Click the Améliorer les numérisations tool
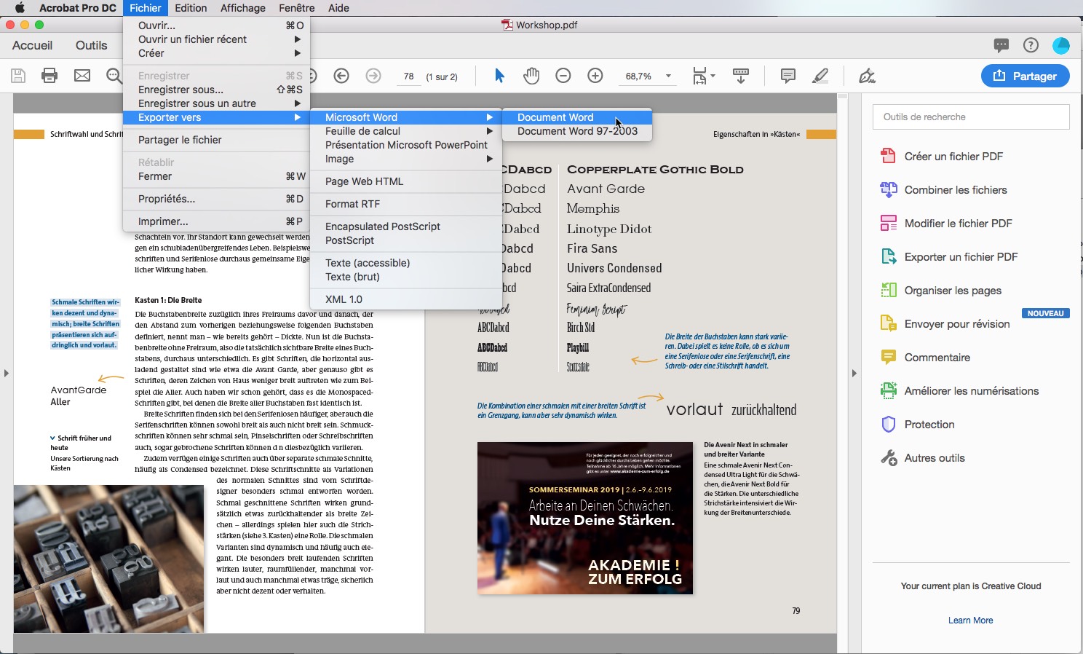1083x654 pixels. pos(972,390)
